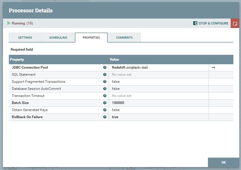Select the Redshift connection pool value
Image resolution: width=241 pixels, height=170 pixels.
159,67
